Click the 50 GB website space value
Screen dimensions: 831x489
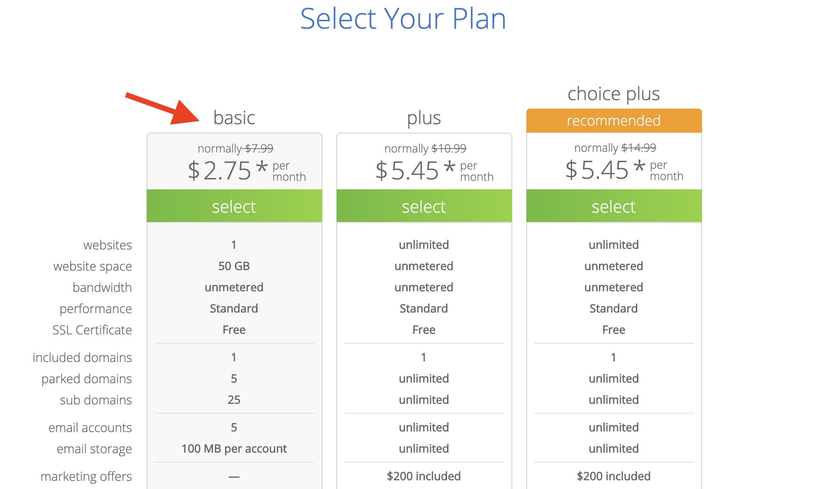(234, 266)
